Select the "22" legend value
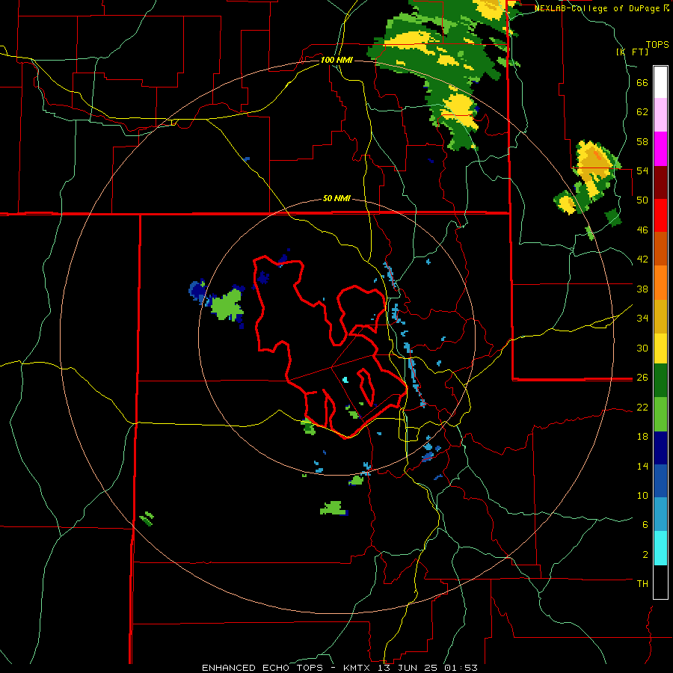 (x=642, y=407)
